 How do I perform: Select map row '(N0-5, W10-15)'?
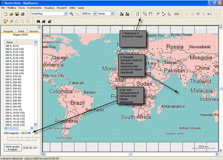point(14,110)
